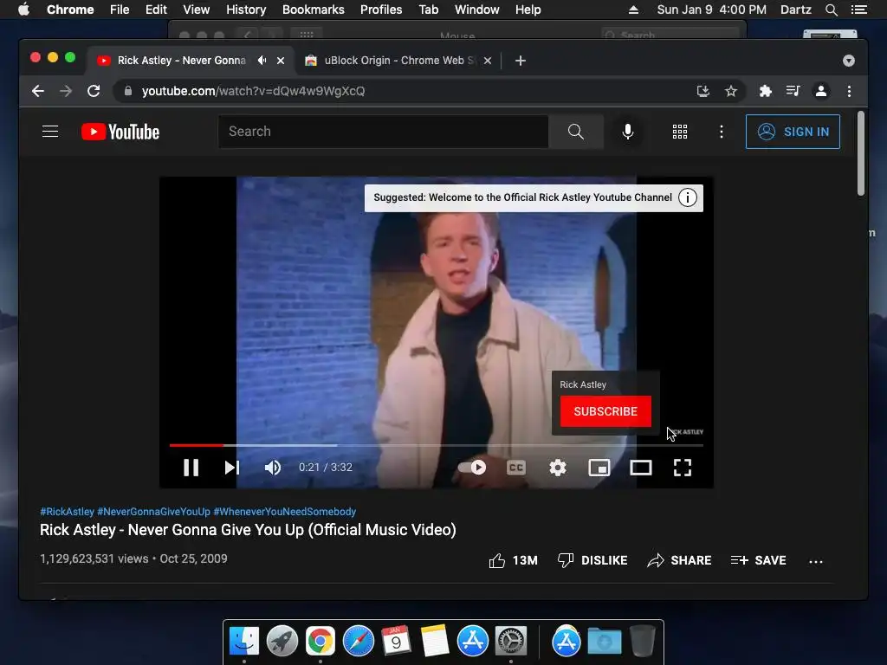Seek on the video progress bar
The image size is (887, 665).
tap(437, 446)
